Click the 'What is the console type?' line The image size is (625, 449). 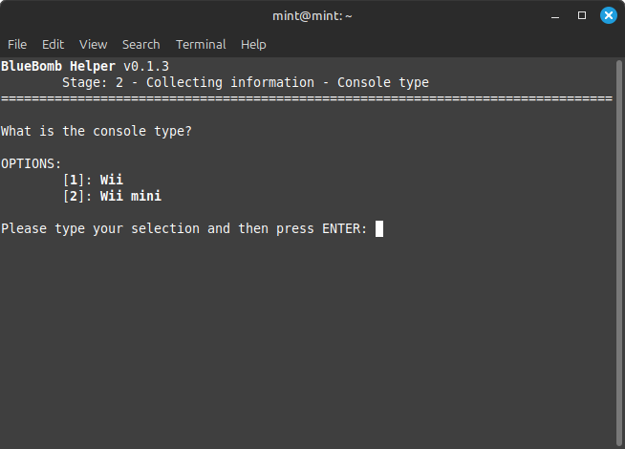(97, 131)
